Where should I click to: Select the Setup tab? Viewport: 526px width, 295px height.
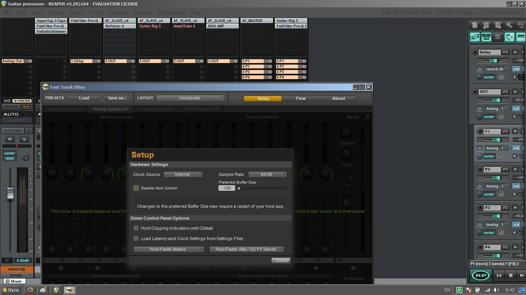click(x=263, y=98)
